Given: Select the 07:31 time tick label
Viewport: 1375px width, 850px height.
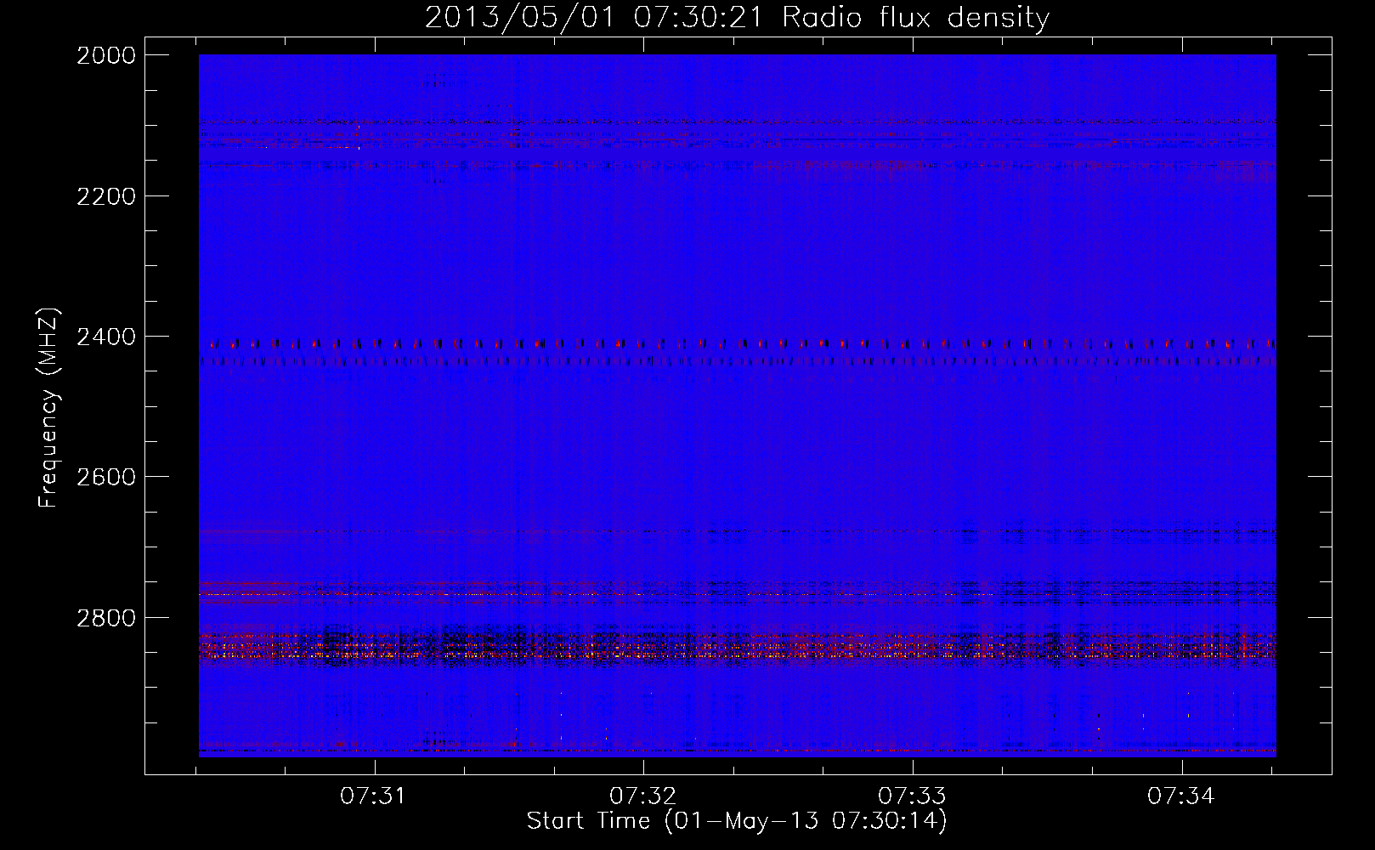Looking at the screenshot, I should click(x=372, y=796).
